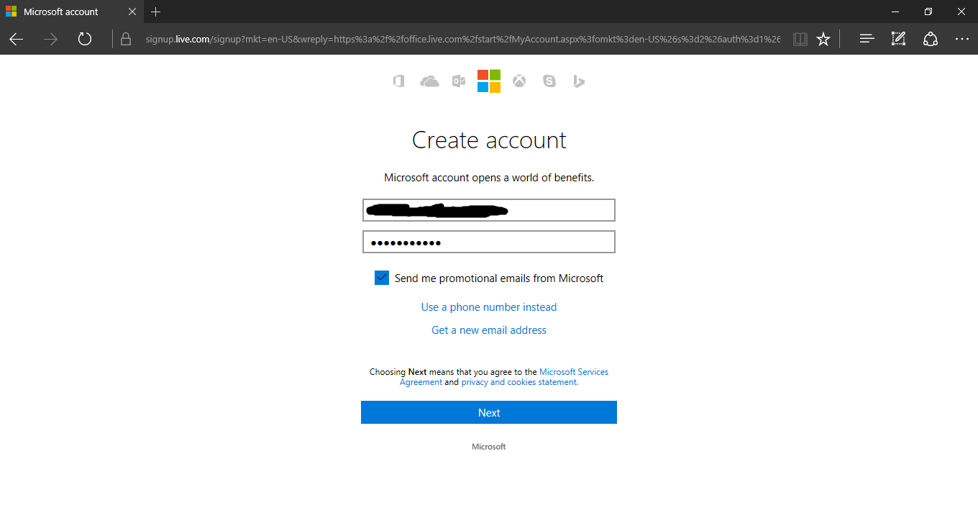Minimize the browser window
This screenshot has height=531, width=978.
pos(895,12)
